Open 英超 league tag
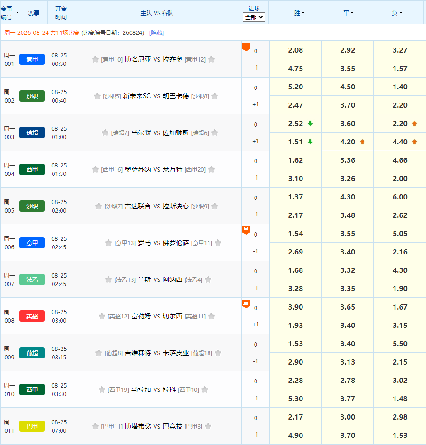 coord(32,316)
